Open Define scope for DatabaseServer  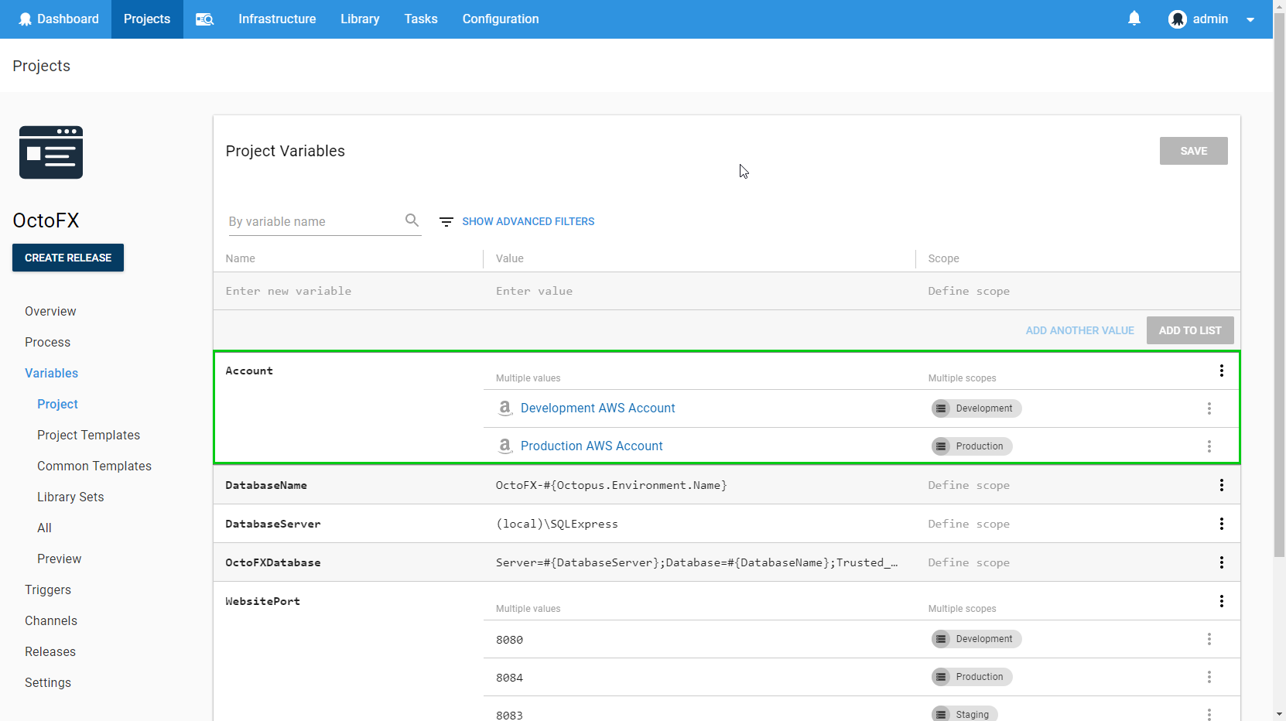click(969, 524)
